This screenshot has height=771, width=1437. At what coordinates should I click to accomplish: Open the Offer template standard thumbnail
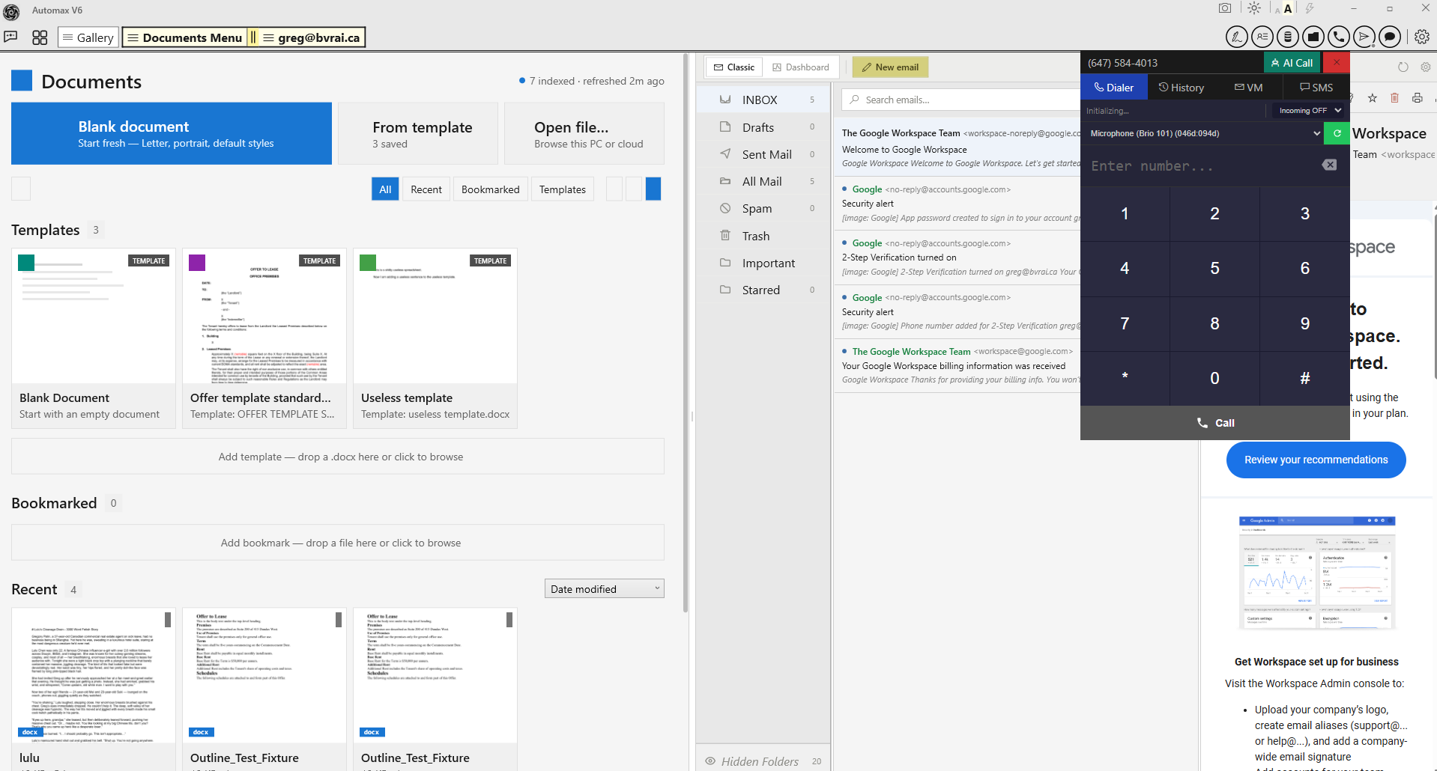point(264,338)
